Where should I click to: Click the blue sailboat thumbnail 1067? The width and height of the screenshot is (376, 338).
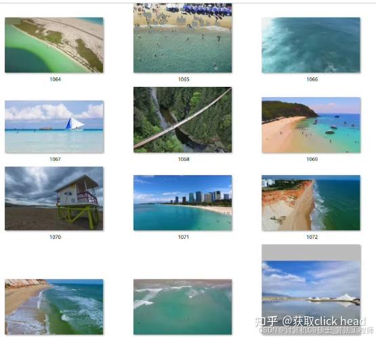(x=54, y=127)
